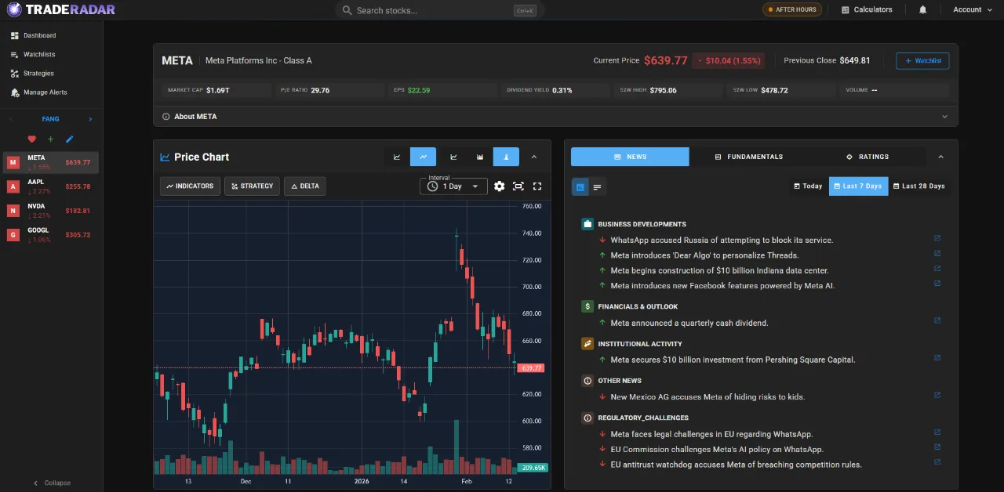Add a stock using green plus icon
The width and height of the screenshot is (1004, 492).
pyautogui.click(x=51, y=139)
